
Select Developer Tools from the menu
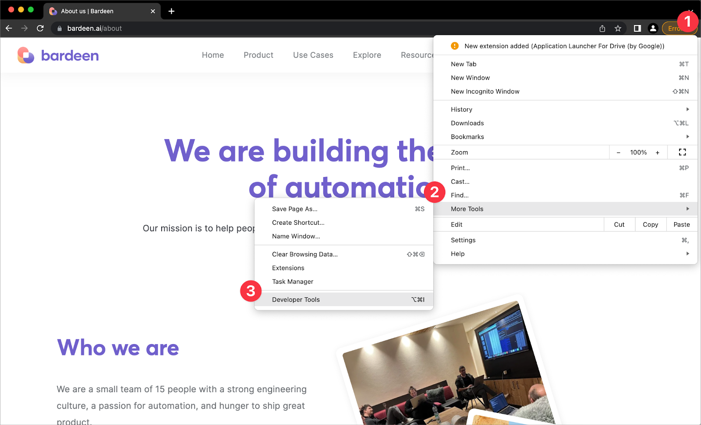click(296, 300)
